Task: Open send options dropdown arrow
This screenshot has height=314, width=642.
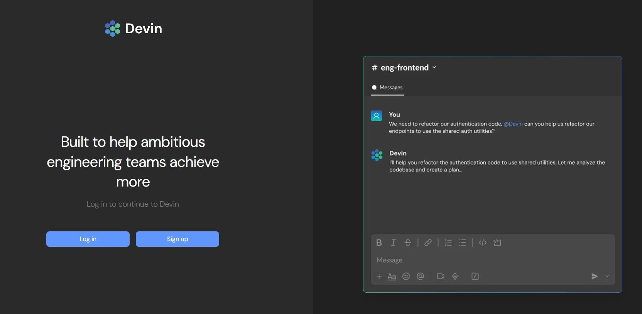Action: [607, 276]
